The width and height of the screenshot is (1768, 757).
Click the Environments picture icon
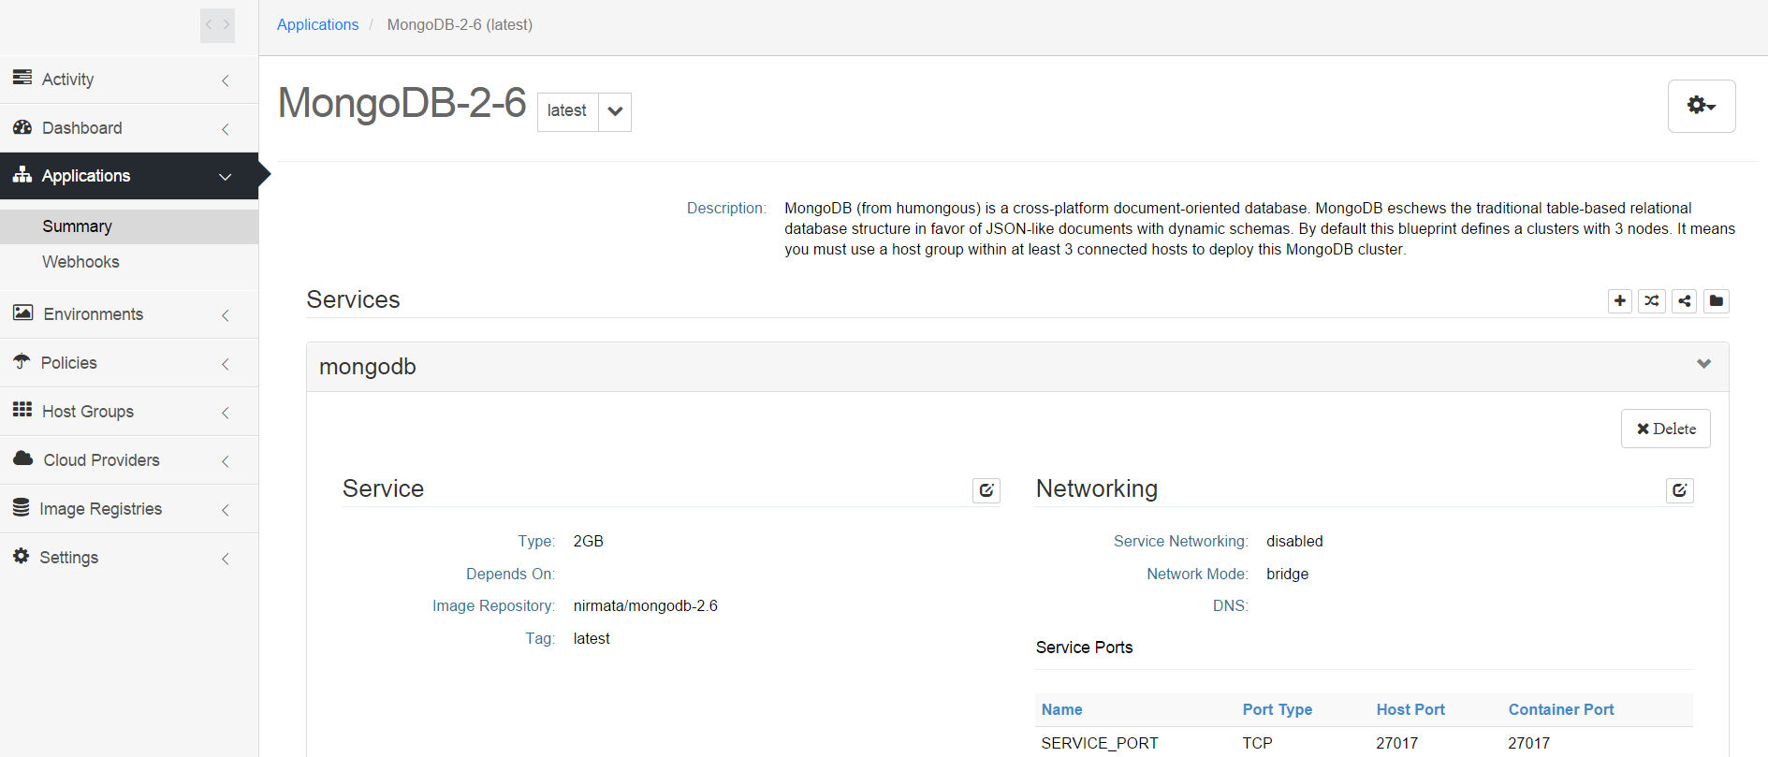tap(23, 313)
